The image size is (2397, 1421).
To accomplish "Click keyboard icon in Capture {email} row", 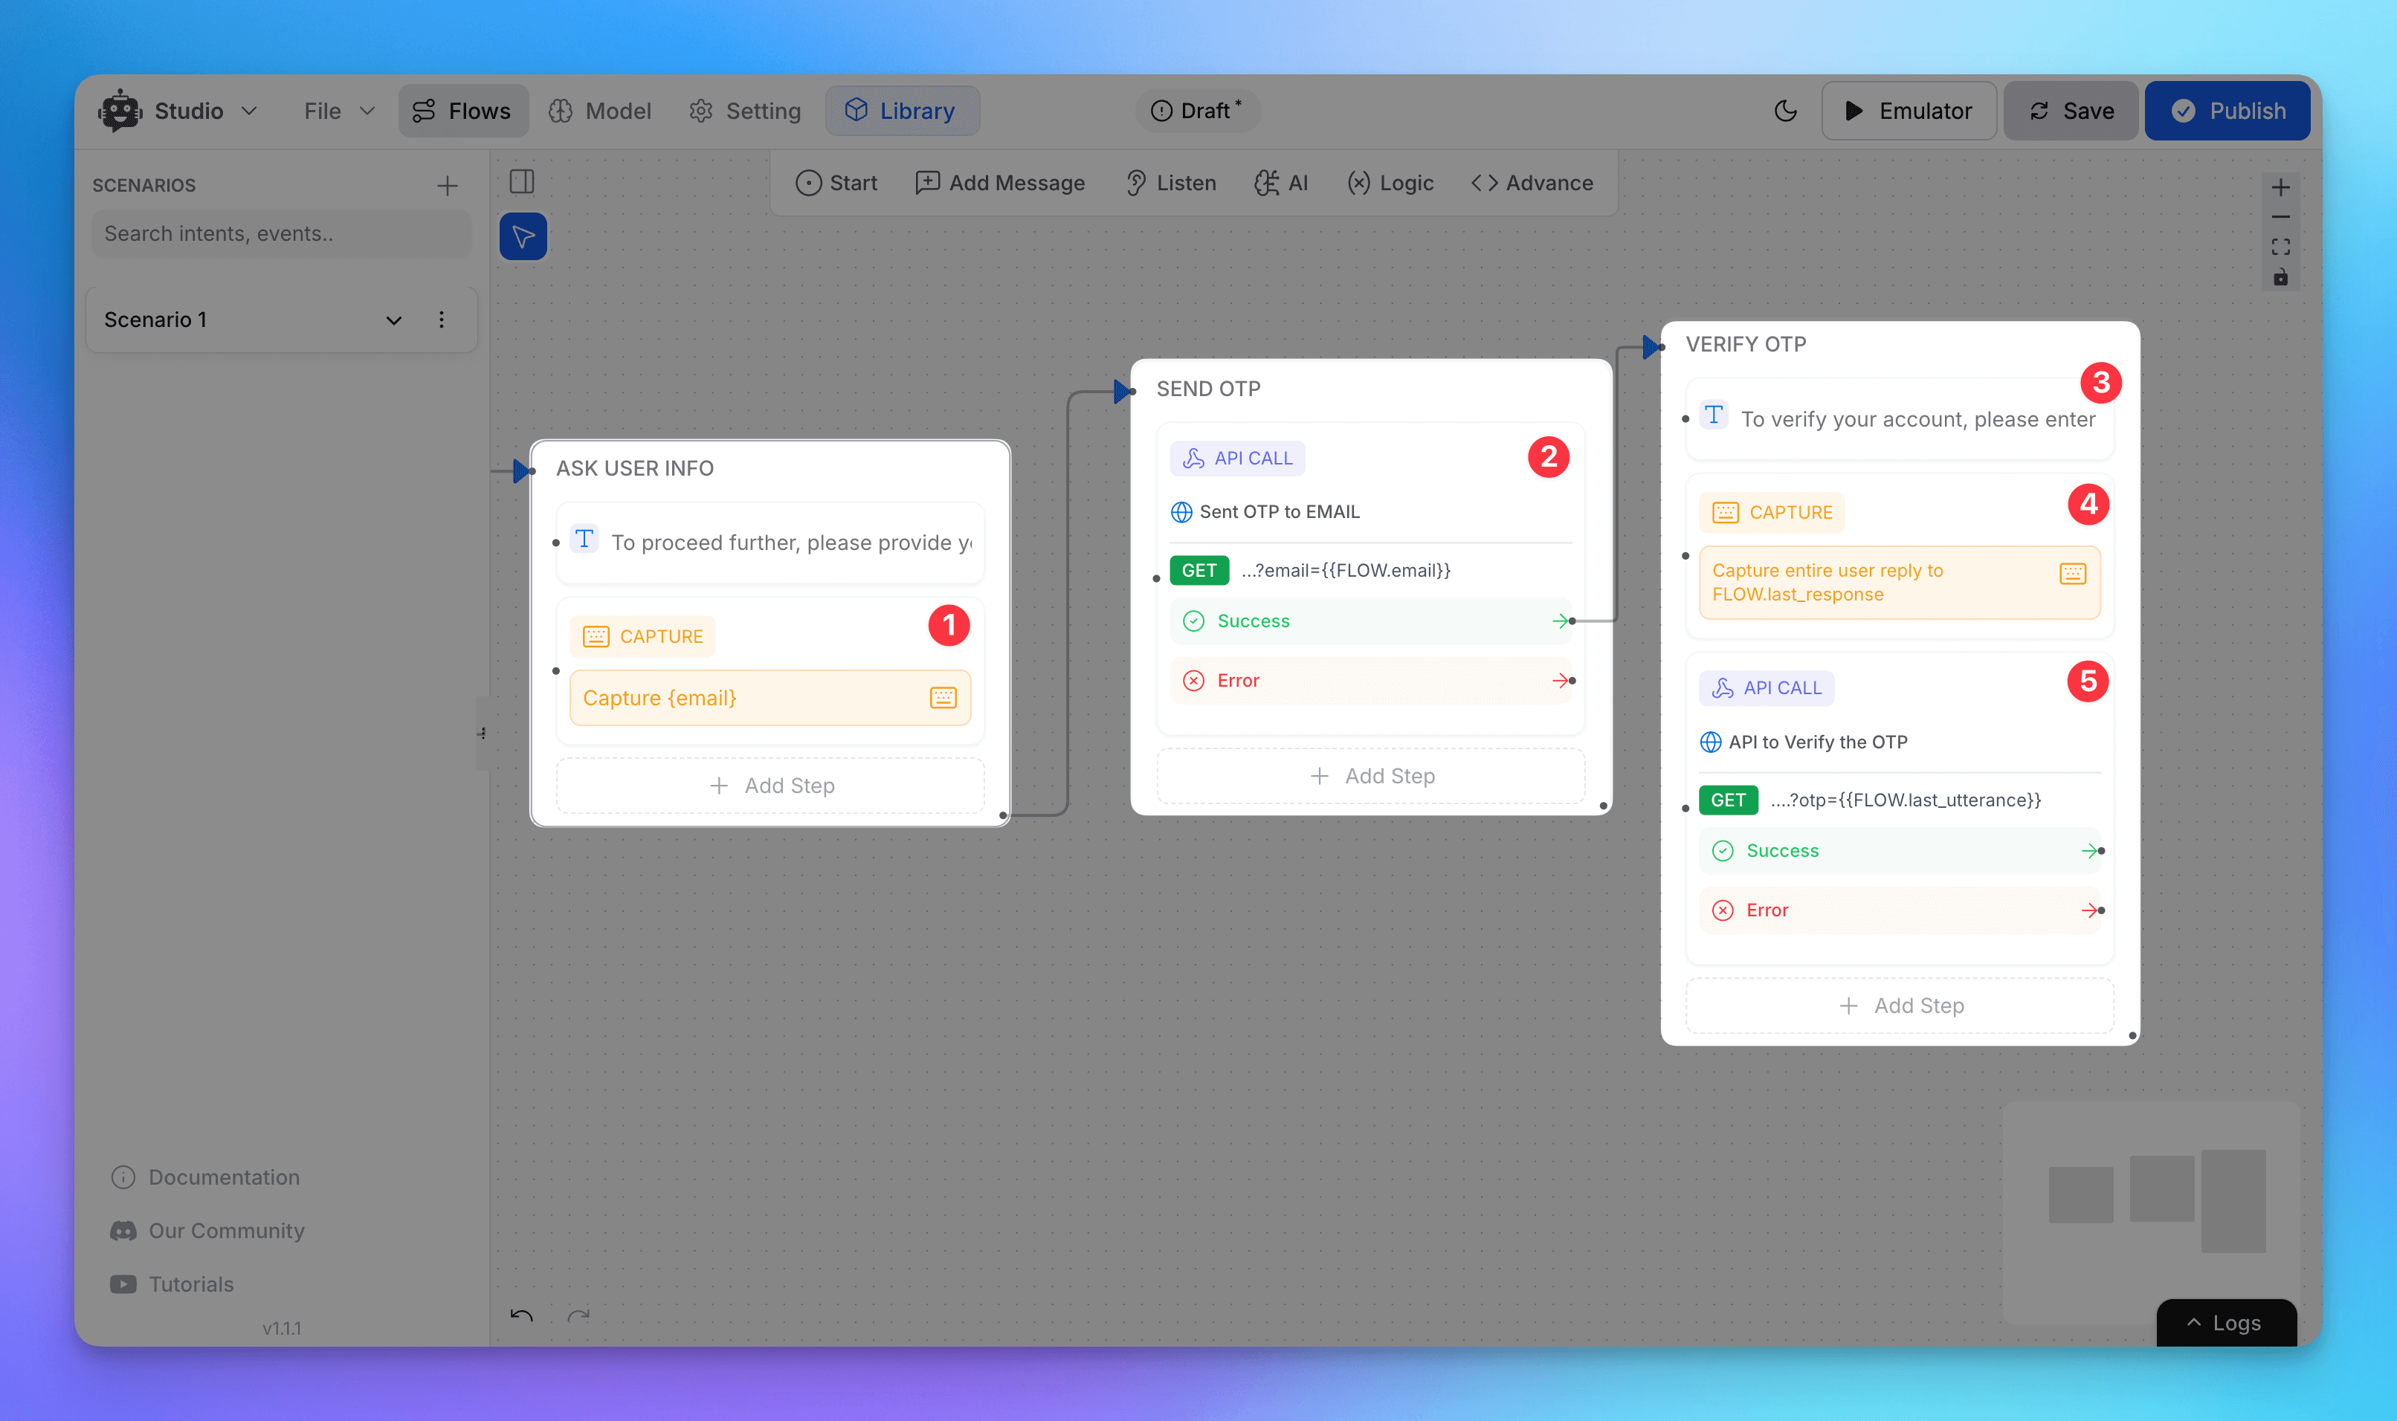I will click(943, 698).
